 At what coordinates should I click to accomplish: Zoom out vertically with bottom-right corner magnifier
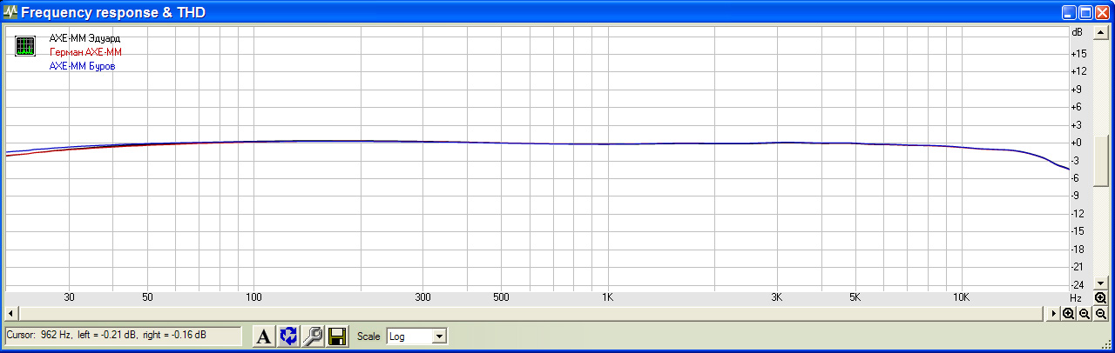pyautogui.click(x=1101, y=313)
